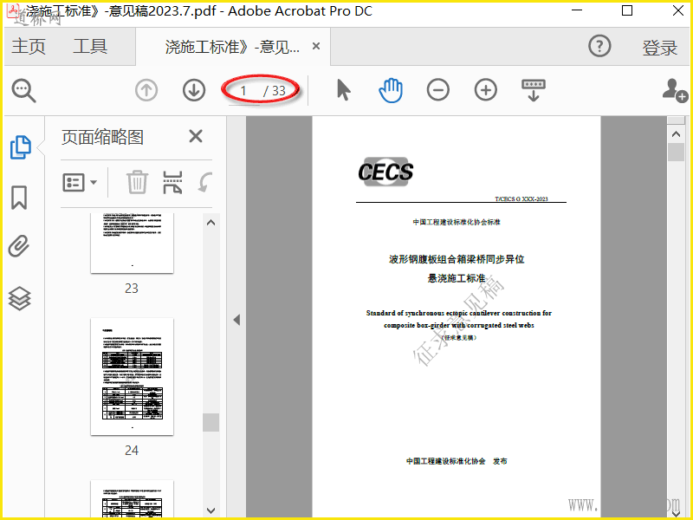Open thumbnail panel options dropdown
The height and width of the screenshot is (520, 693).
point(80,182)
